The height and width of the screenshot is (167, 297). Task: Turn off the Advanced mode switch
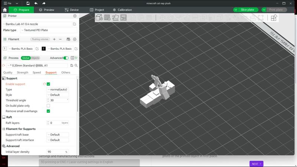pyautogui.click(x=66, y=58)
